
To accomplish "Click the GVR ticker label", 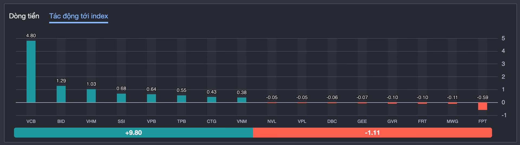I will 392,121.
